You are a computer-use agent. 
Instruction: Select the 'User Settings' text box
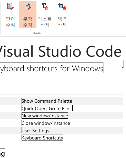pos(35,130)
